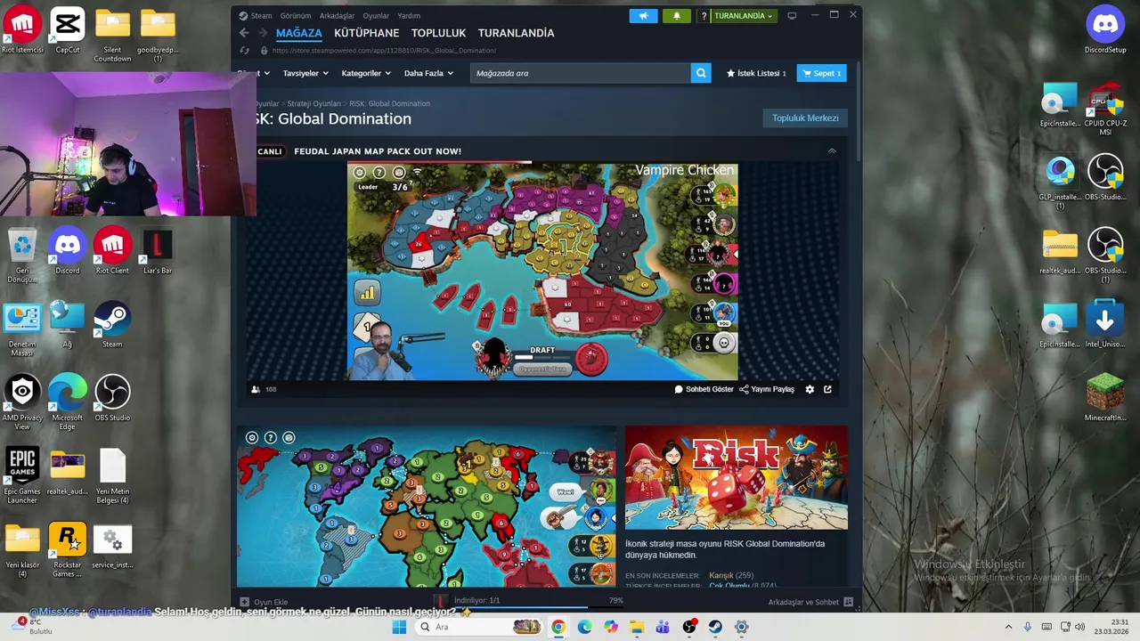Click the Steam help question mark icon

click(704, 16)
